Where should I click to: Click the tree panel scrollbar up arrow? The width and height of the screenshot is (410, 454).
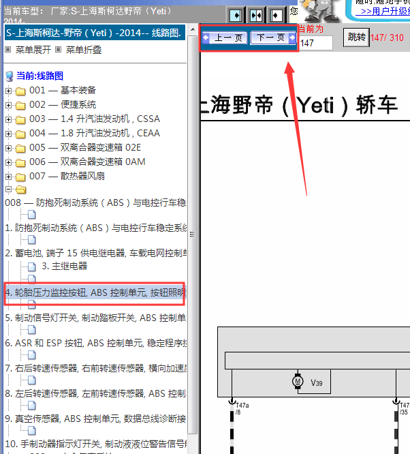[193, 29]
